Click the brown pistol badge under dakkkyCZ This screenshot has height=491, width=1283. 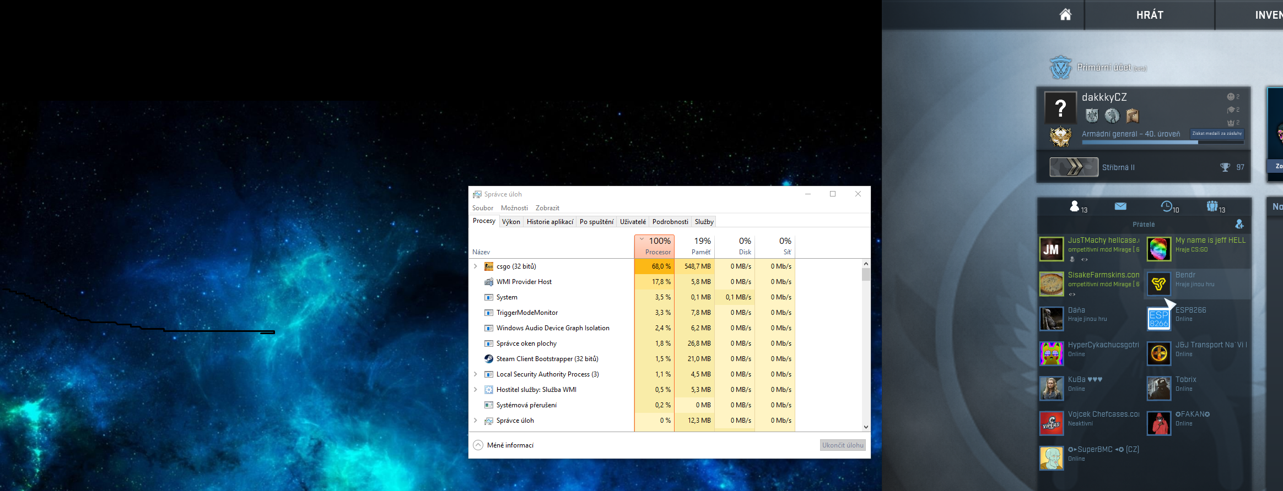pos(1133,116)
